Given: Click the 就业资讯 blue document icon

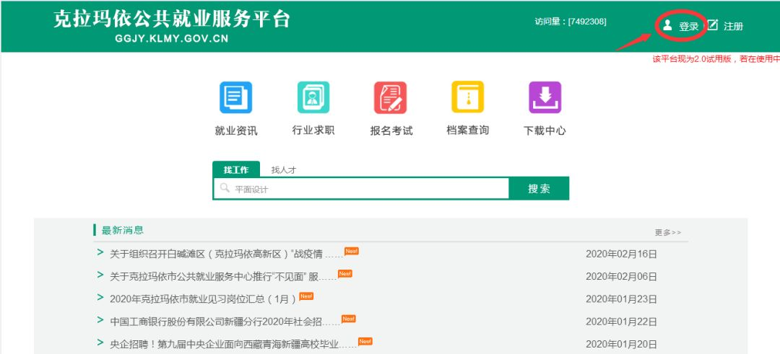Looking at the screenshot, I should [x=235, y=97].
